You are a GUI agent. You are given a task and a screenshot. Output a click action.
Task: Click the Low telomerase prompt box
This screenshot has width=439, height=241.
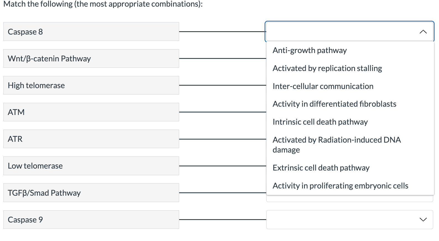tap(91, 166)
